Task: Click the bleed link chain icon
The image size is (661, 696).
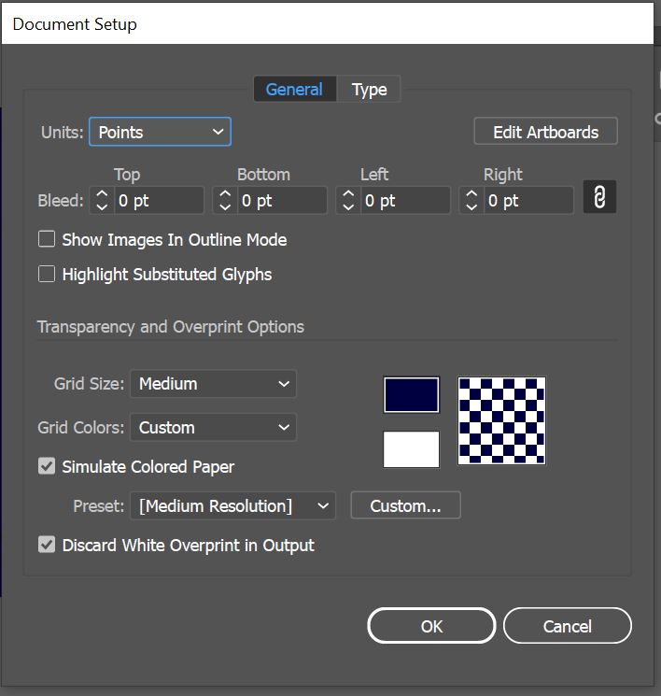Action: 599,197
